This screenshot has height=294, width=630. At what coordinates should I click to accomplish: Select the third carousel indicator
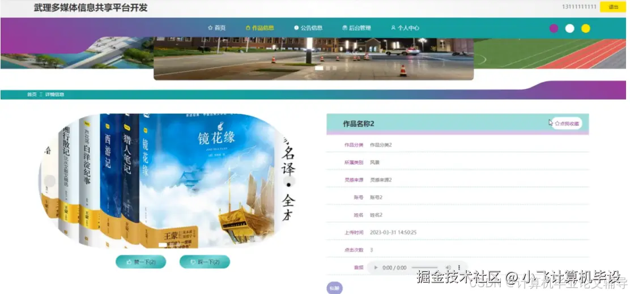point(335,69)
